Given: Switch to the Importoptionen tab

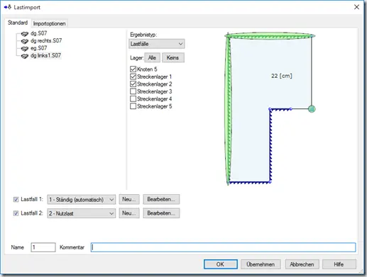Looking at the screenshot, I should [49, 23].
